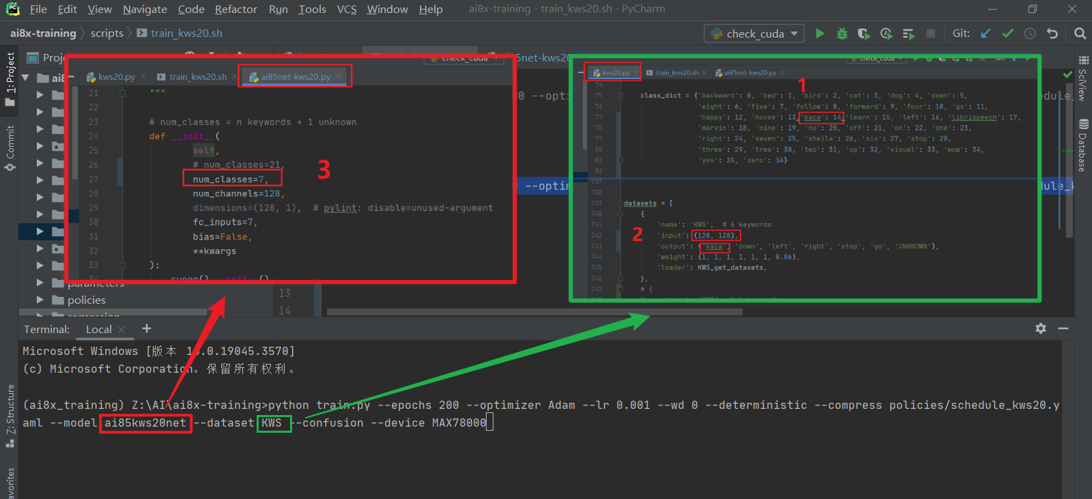Rollback changes with Git undo arrow

coord(1052,33)
